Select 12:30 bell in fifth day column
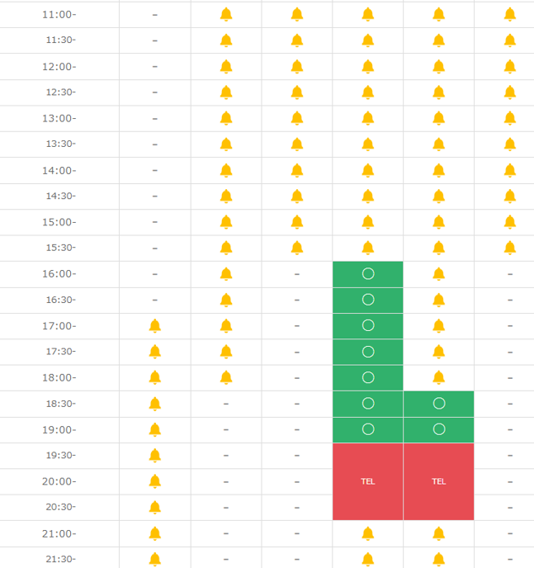This screenshot has width=534, height=568. [x=439, y=92]
